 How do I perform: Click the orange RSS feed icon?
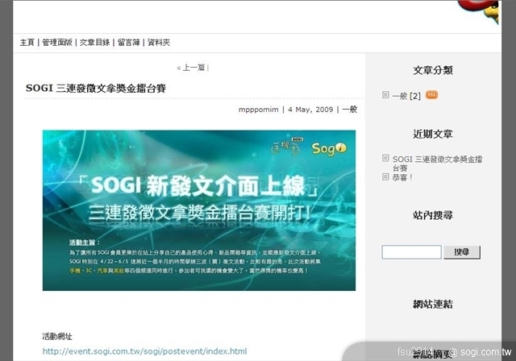point(431,95)
